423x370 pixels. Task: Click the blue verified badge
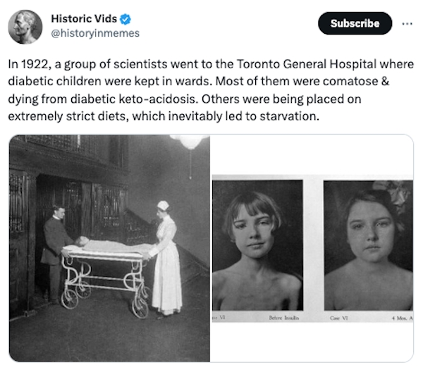click(126, 19)
